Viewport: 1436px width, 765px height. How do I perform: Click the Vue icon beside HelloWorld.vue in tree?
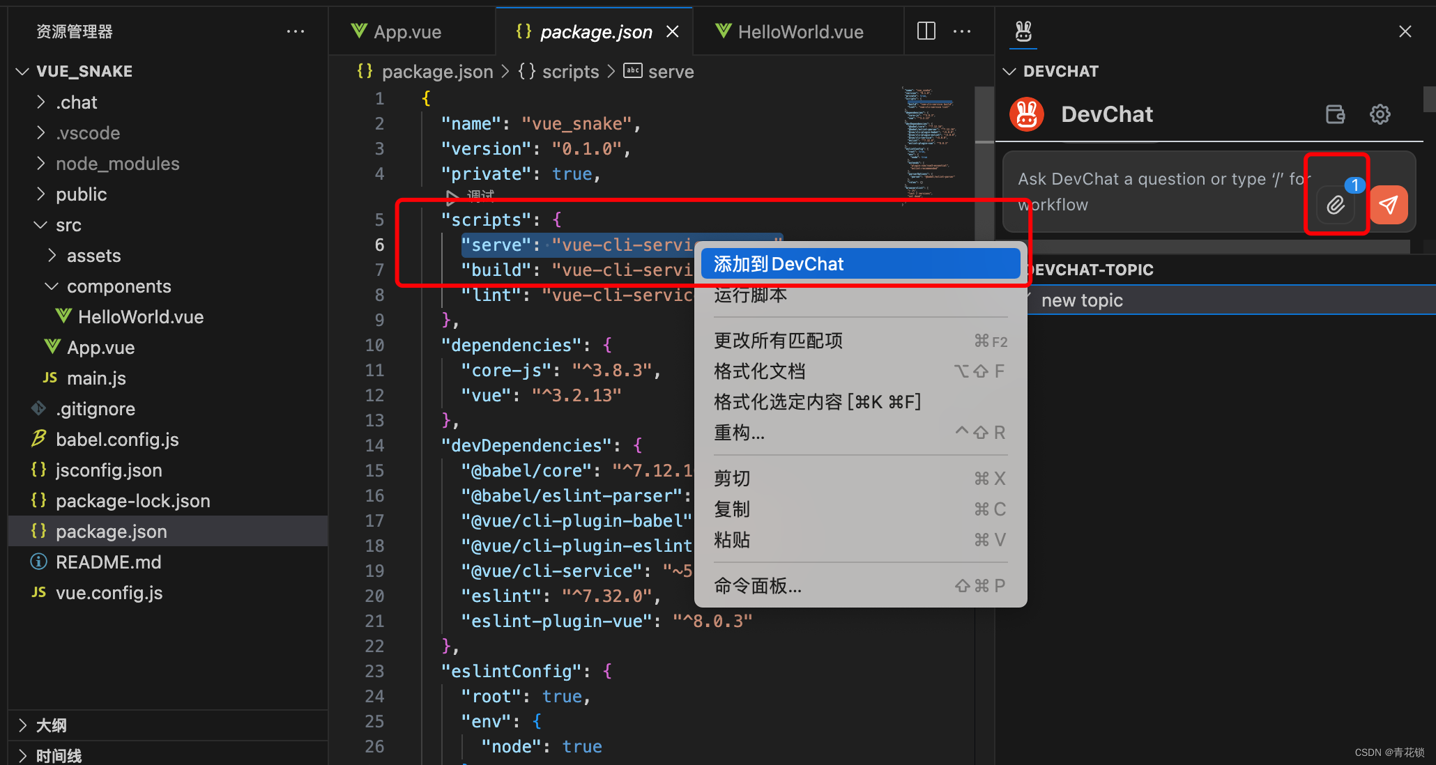pos(63,316)
